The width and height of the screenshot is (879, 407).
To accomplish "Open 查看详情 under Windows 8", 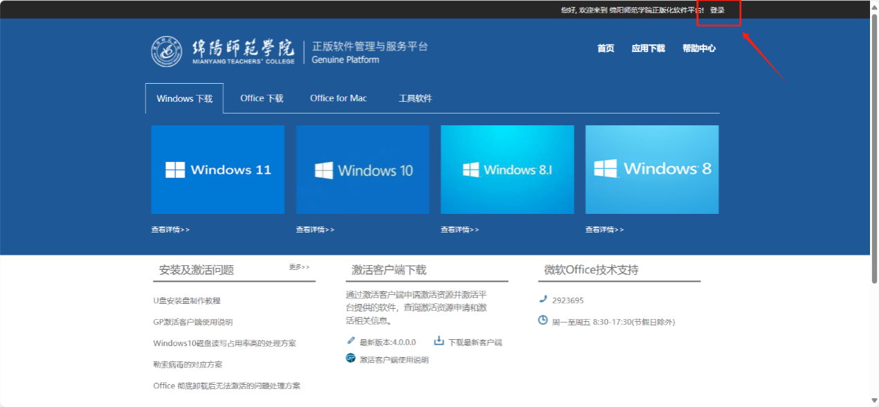I will [x=604, y=230].
